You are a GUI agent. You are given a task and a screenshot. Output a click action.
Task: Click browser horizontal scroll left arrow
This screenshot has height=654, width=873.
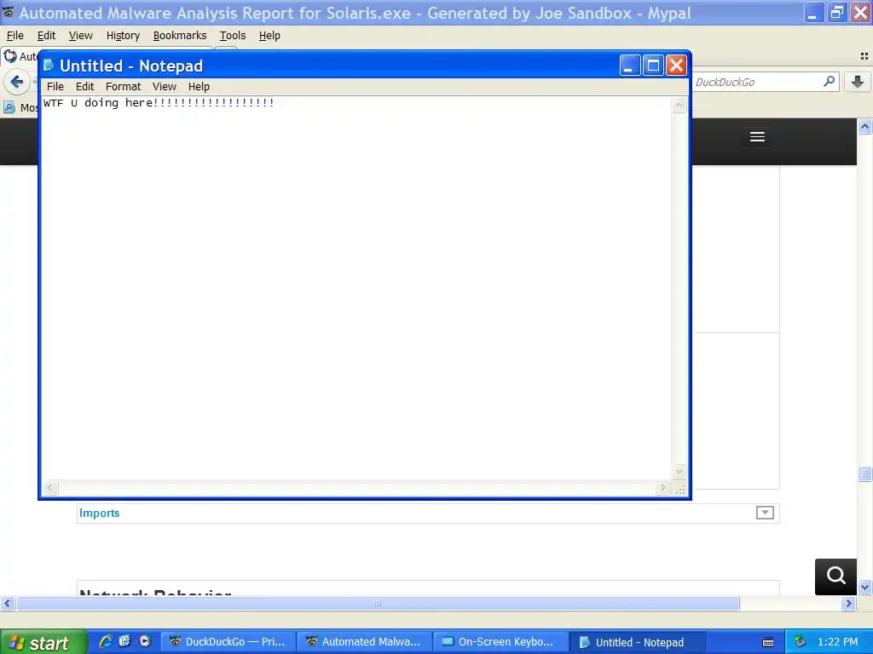[x=7, y=604]
